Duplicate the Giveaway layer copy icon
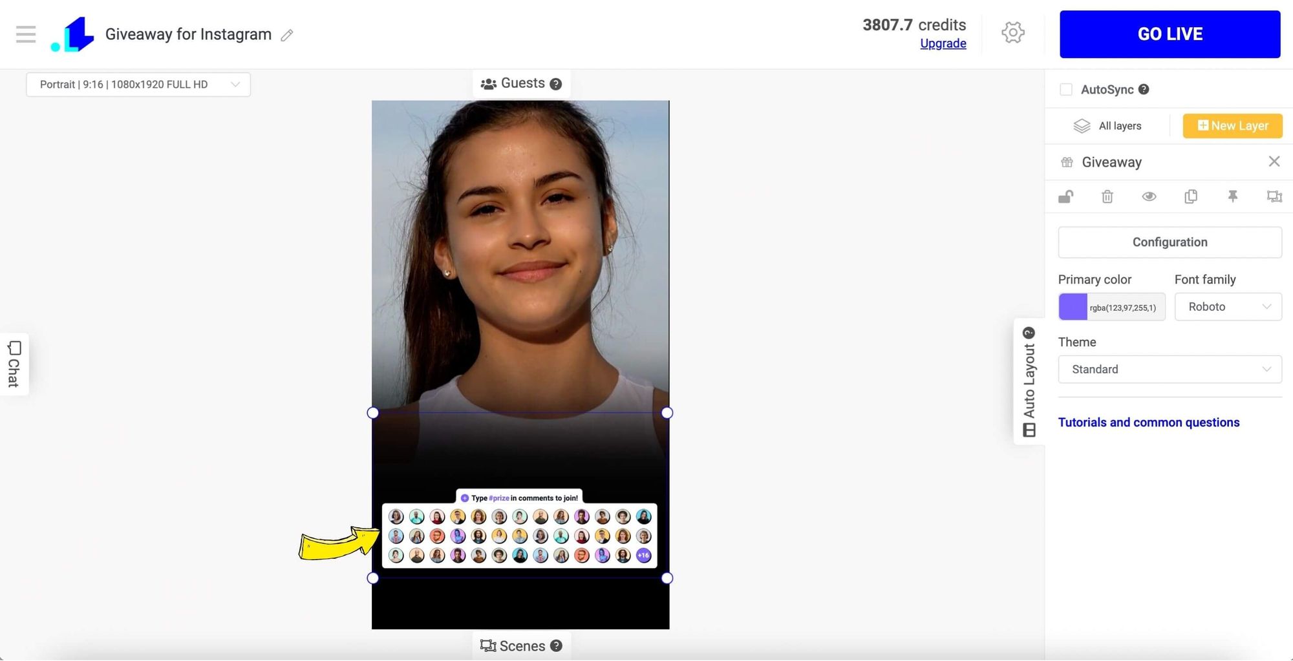This screenshot has height=661, width=1293. pyautogui.click(x=1191, y=196)
